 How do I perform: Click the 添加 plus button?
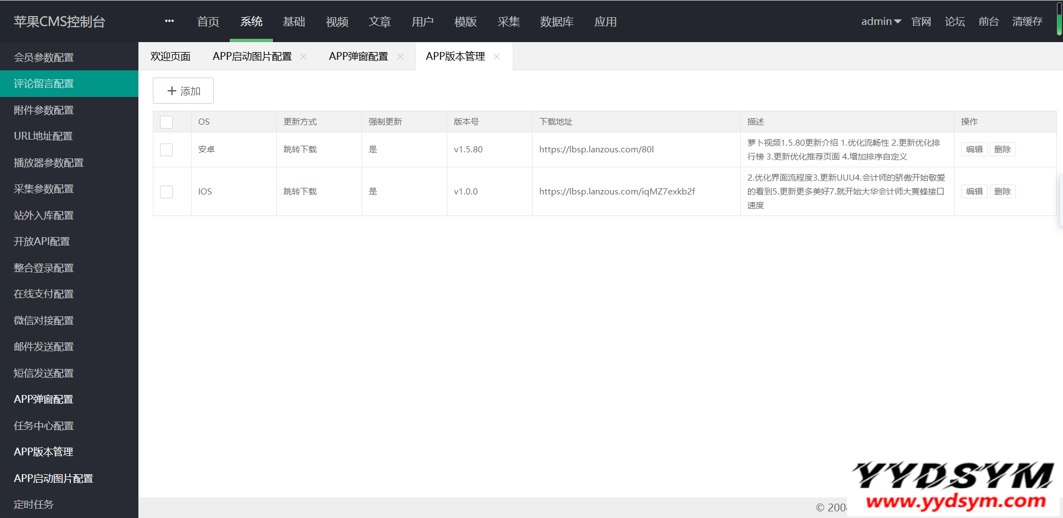pyautogui.click(x=183, y=91)
